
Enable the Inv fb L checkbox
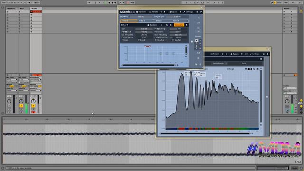pos(156,40)
